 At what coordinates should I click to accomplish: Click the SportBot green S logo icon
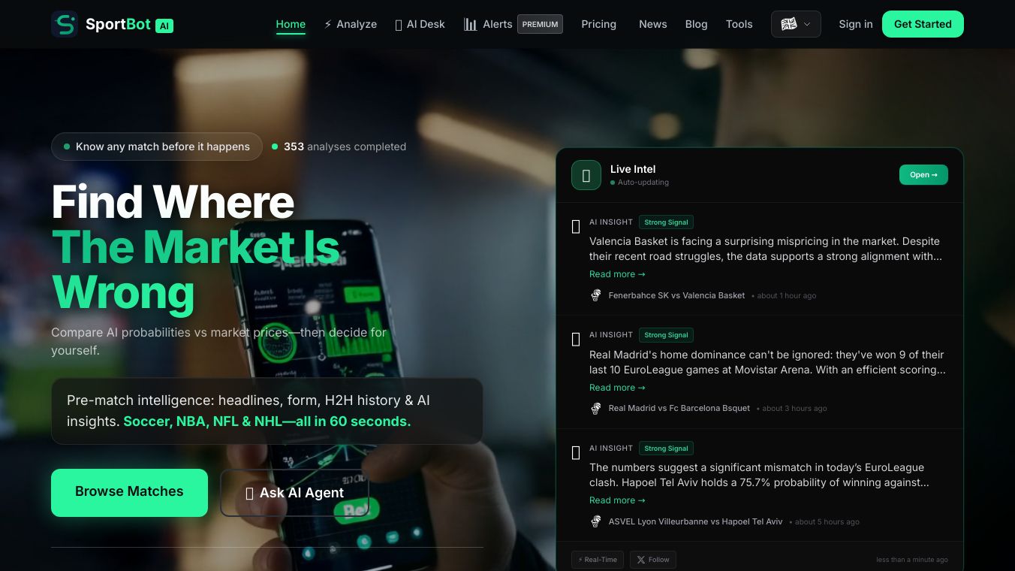tap(65, 24)
